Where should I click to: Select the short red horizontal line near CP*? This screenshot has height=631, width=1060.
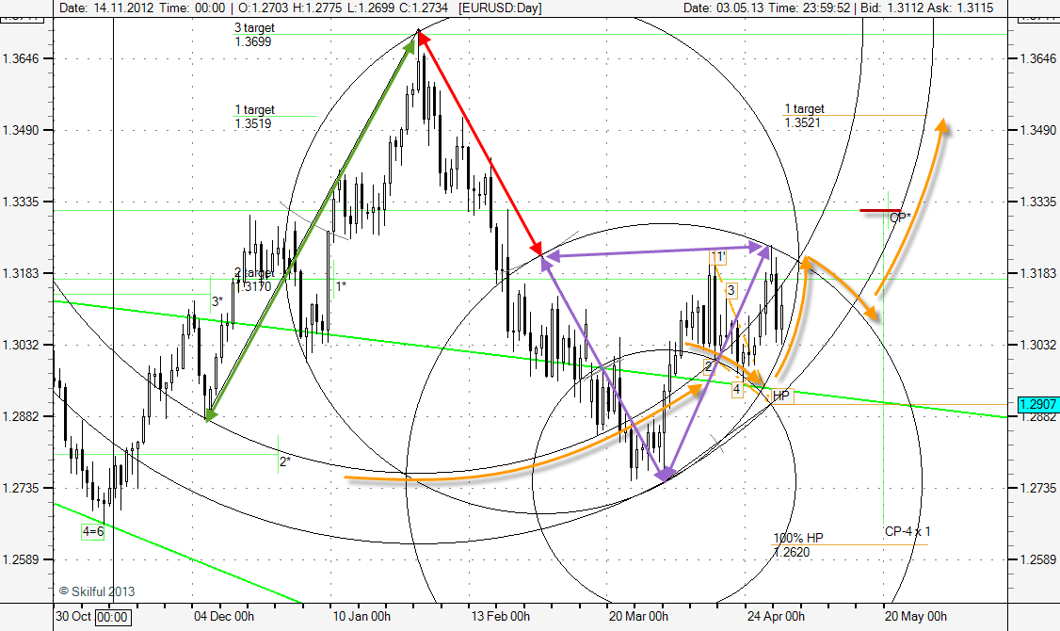pyautogui.click(x=880, y=210)
